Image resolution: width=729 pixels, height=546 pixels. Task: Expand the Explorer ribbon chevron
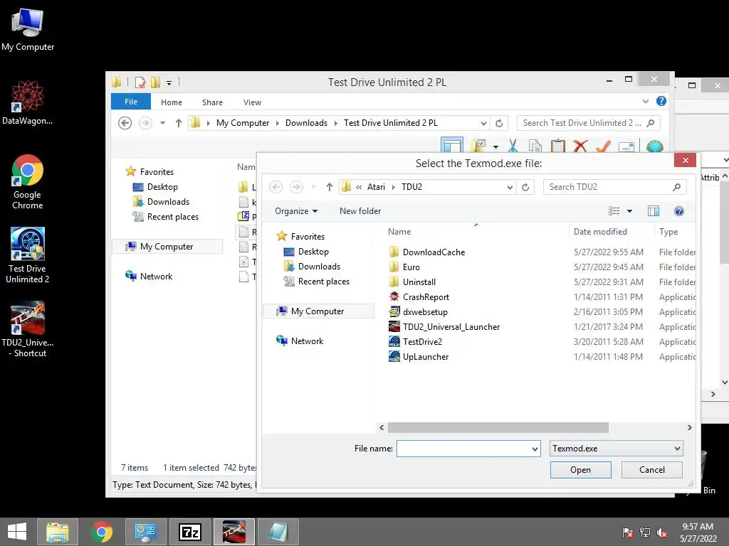pyautogui.click(x=645, y=101)
